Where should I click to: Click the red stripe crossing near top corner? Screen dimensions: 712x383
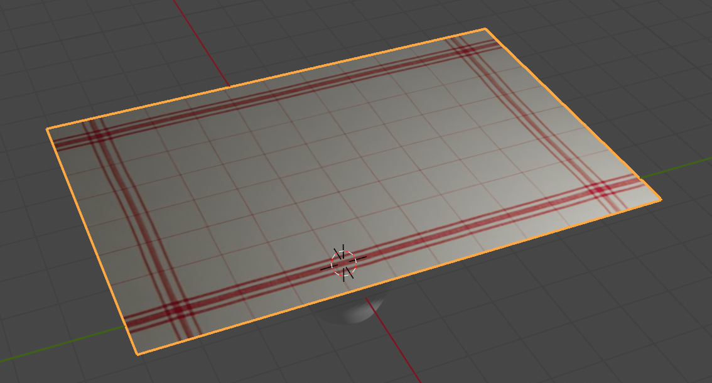[x=462, y=48]
